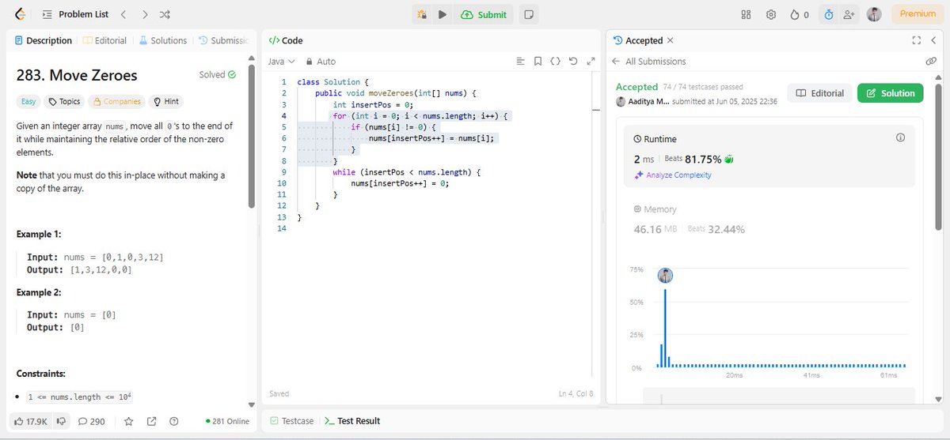Click Analyze Complexity link

tap(673, 175)
